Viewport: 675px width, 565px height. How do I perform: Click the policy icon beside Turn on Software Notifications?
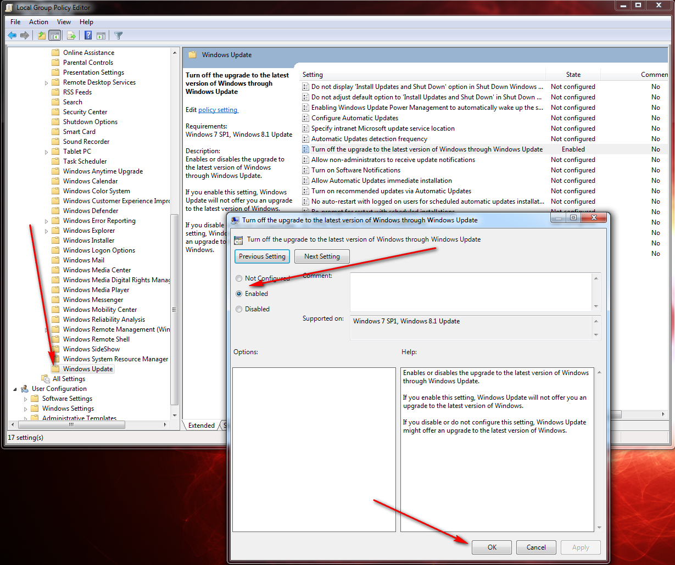click(x=306, y=170)
